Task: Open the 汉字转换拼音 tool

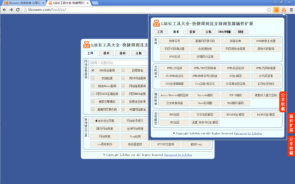Action: [175, 103]
